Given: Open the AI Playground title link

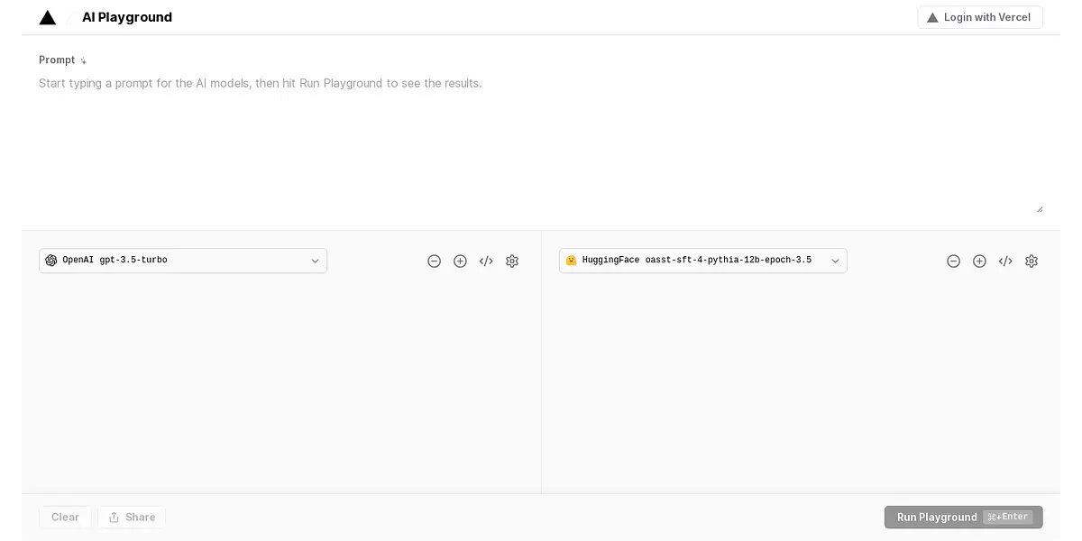Looking at the screenshot, I should click(126, 17).
